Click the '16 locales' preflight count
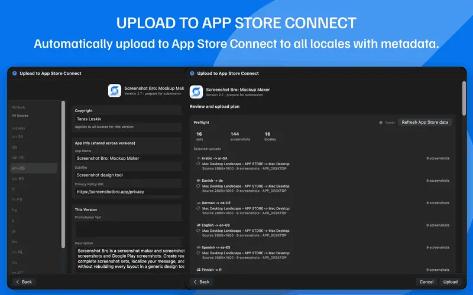The height and width of the screenshot is (295, 473). click(x=270, y=136)
